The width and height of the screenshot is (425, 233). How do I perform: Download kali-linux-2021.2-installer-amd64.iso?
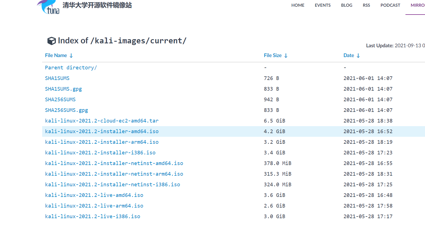coord(102,131)
